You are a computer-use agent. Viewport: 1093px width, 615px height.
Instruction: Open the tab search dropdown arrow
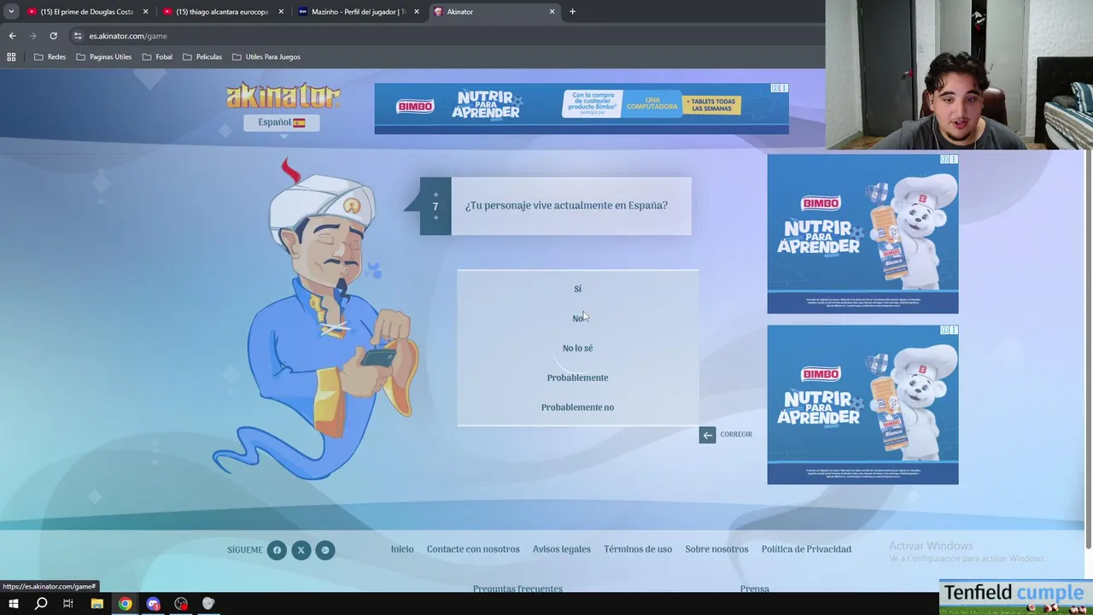(x=11, y=12)
